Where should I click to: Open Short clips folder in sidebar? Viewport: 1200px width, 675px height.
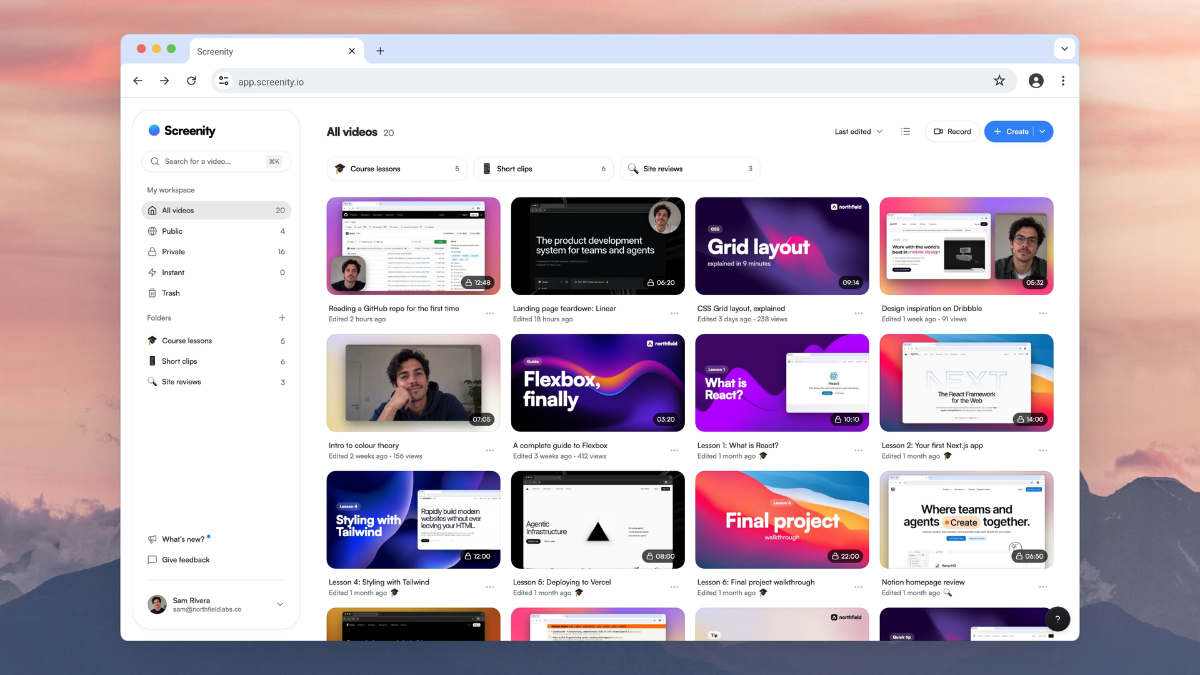[x=216, y=361]
